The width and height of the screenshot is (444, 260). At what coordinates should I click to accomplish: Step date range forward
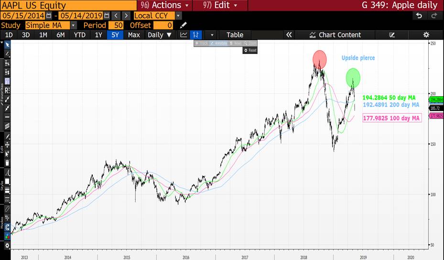click(x=126, y=16)
